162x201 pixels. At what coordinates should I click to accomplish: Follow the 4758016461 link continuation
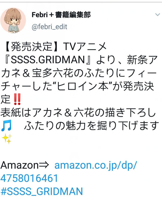coord(29,178)
